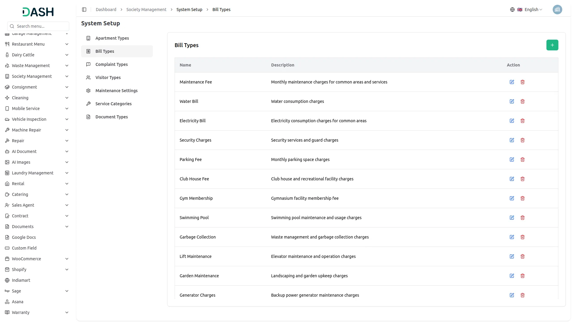Open the Complaint Types setup tab

point(111,64)
